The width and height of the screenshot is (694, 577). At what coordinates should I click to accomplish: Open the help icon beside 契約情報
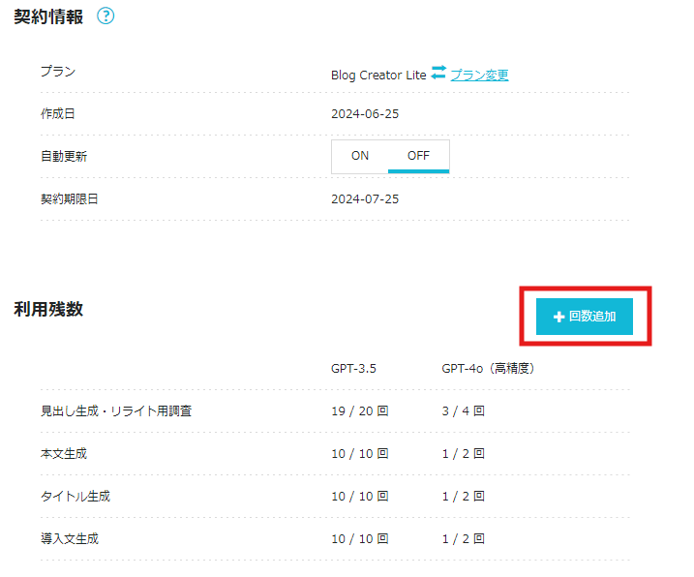[x=106, y=15]
